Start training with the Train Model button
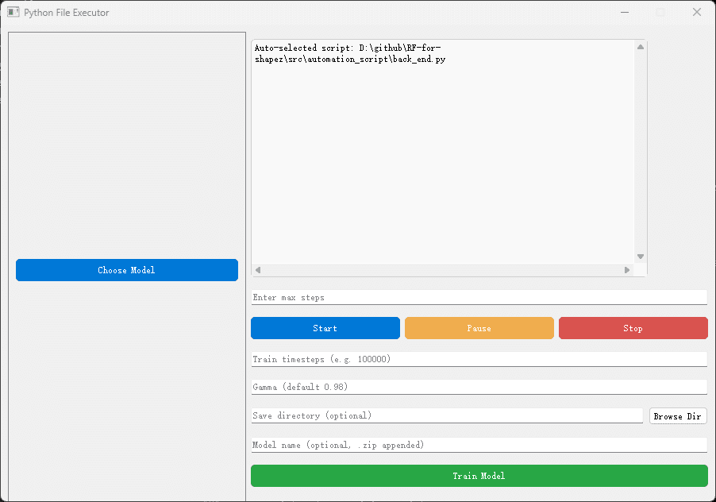 tap(479, 476)
